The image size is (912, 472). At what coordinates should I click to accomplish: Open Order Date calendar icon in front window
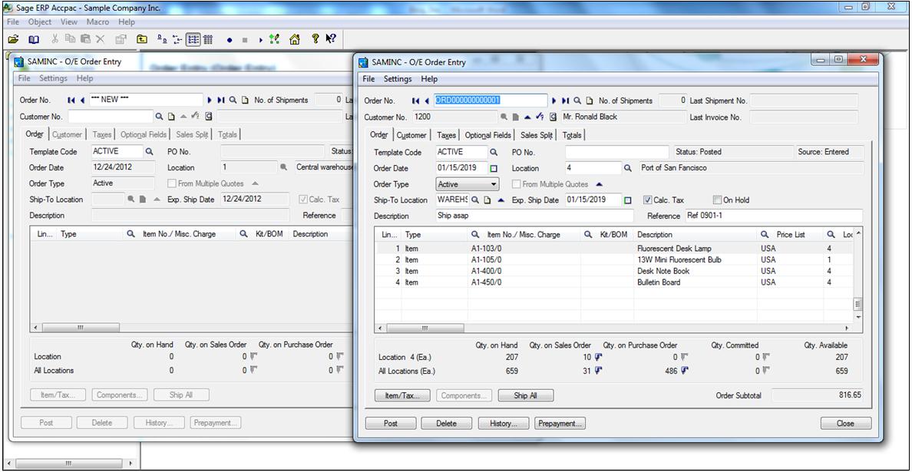click(x=494, y=169)
